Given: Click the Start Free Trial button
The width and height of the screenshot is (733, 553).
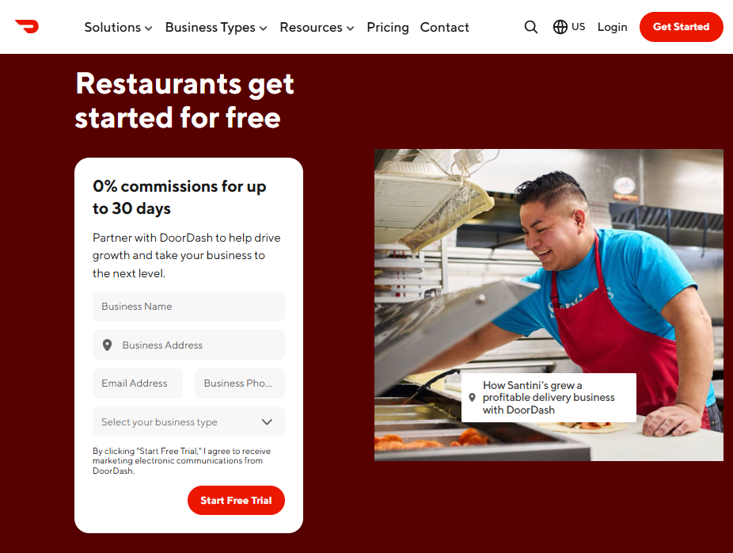Looking at the screenshot, I should coord(236,500).
